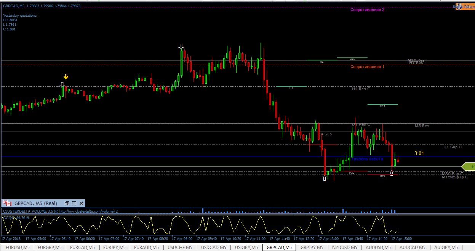Click the white up arrow near 13:00 low

click(325, 178)
